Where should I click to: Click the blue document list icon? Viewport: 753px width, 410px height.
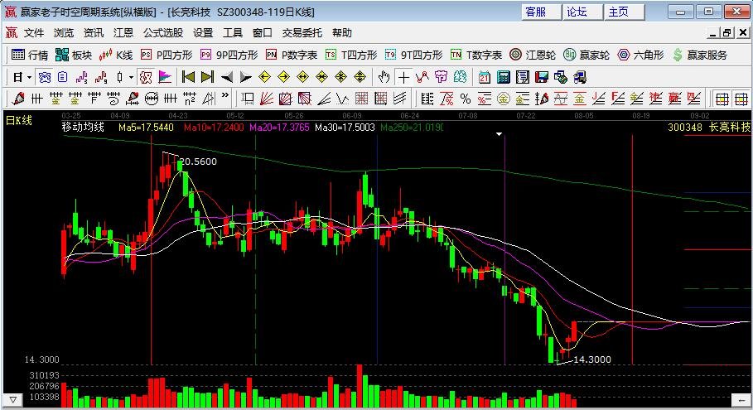(x=62, y=77)
